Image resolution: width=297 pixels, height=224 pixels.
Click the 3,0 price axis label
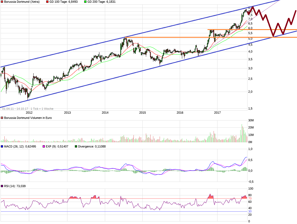click(250, 68)
